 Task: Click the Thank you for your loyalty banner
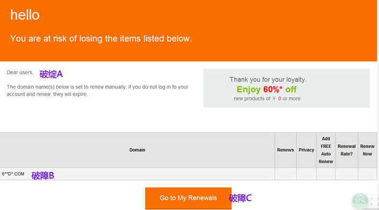[x=268, y=80]
